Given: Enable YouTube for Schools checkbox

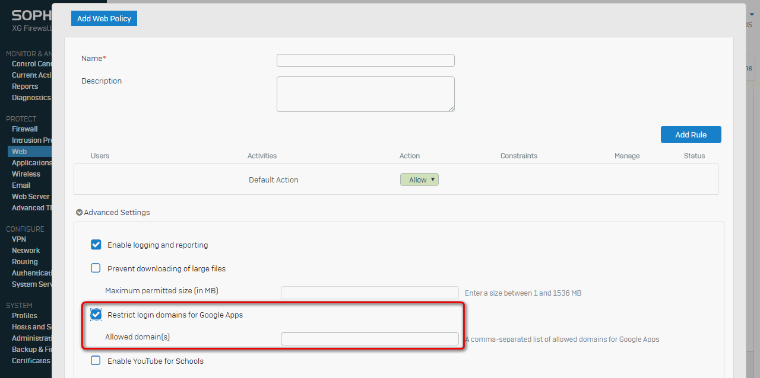Looking at the screenshot, I should tap(96, 360).
